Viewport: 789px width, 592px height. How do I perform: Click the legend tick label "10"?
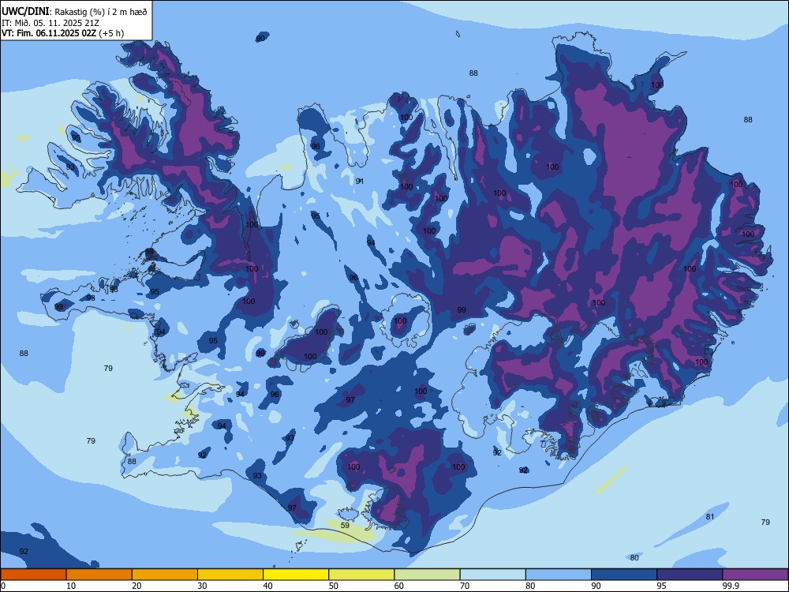[x=71, y=586]
